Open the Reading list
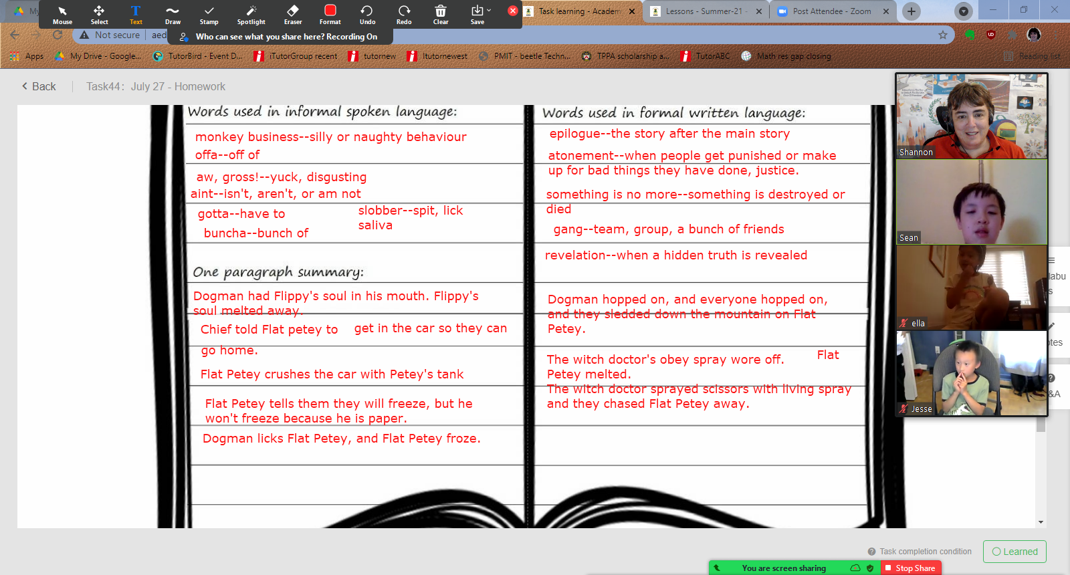 (1032, 56)
